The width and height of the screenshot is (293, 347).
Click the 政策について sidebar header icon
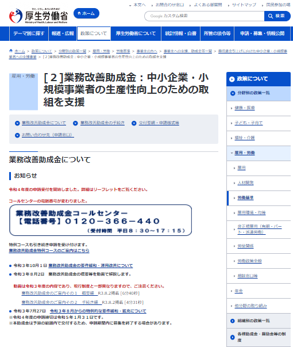click(x=232, y=79)
